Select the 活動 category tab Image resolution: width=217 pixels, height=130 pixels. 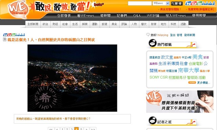[183, 24]
